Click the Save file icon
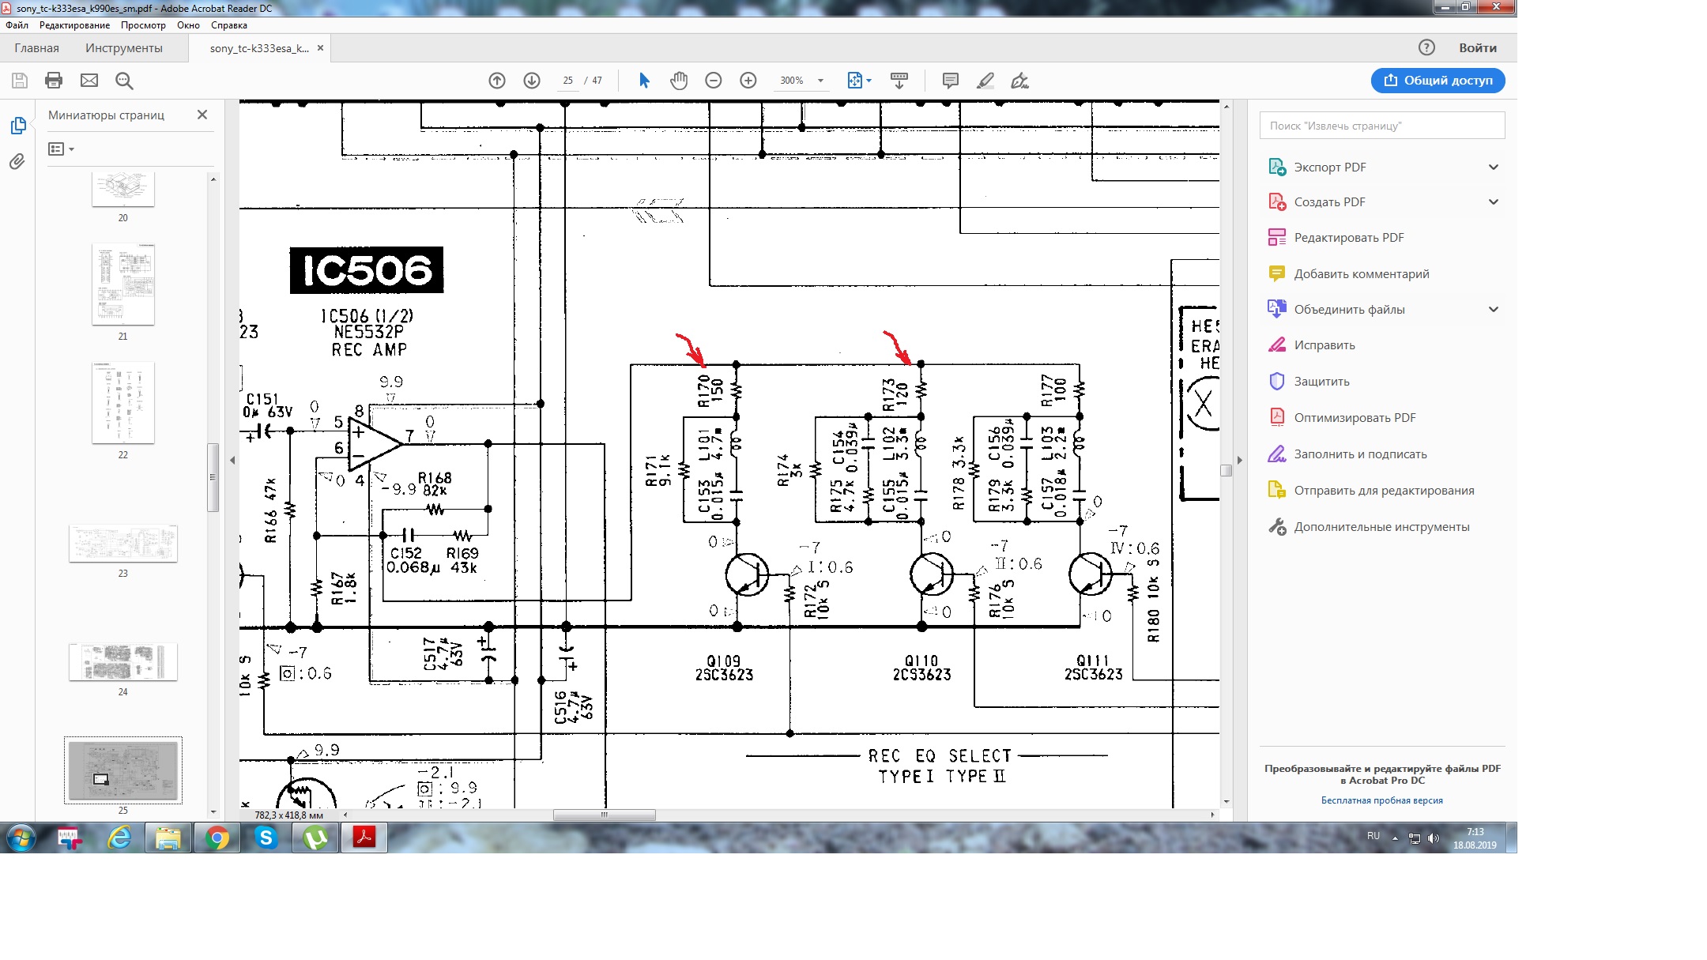The image size is (1707, 960). pos(20,81)
